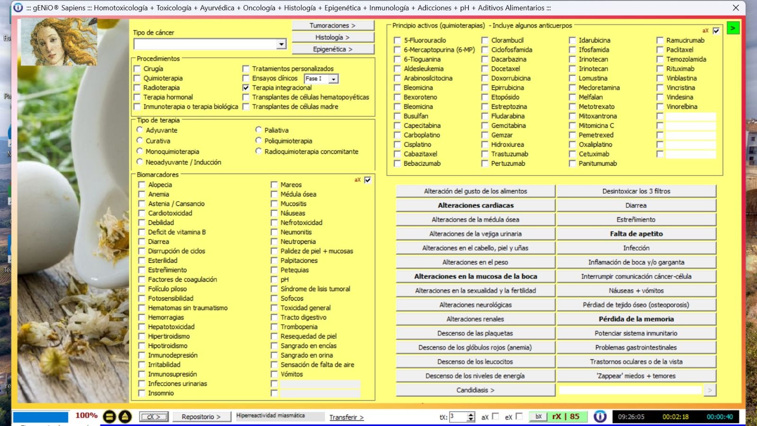Image resolution: width=757 pixels, height=426 pixels.
Task: Check the Neutropenia biomarker
Action: tap(274, 241)
